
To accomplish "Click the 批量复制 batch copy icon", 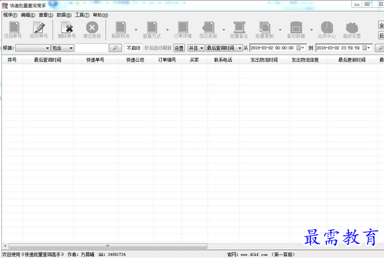I will 264,28.
